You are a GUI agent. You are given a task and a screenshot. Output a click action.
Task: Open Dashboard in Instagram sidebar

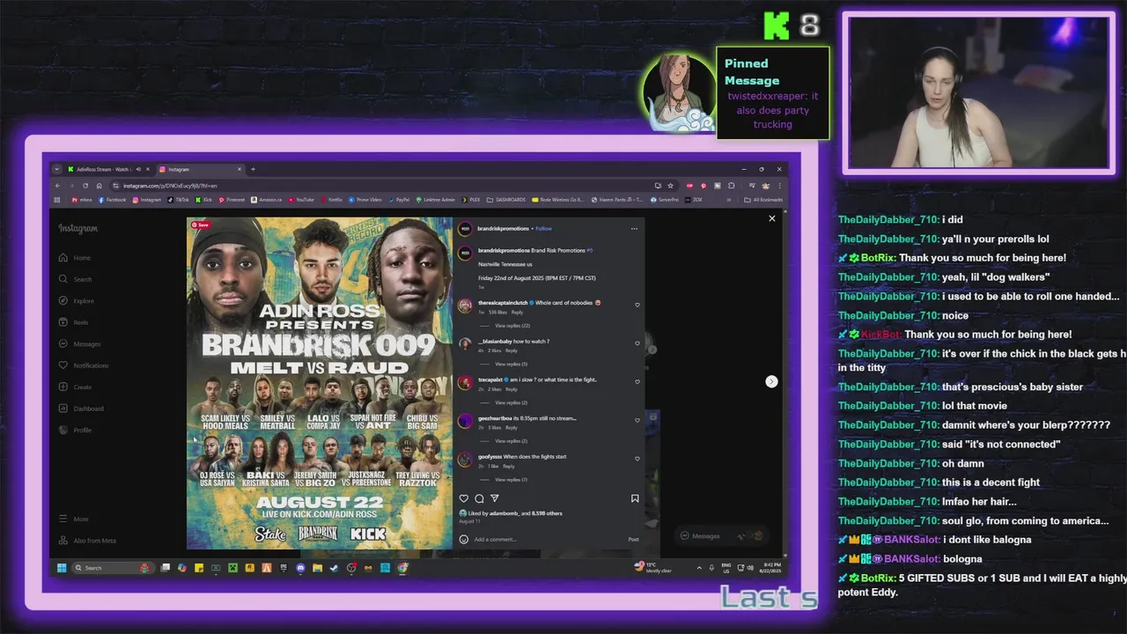(x=81, y=409)
